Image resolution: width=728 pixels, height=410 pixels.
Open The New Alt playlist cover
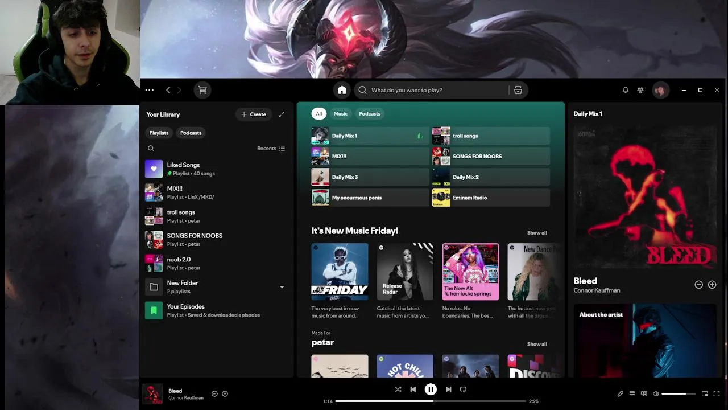point(470,272)
